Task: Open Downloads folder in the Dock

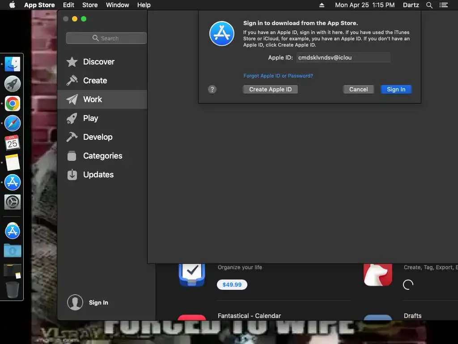Action: tap(12, 251)
